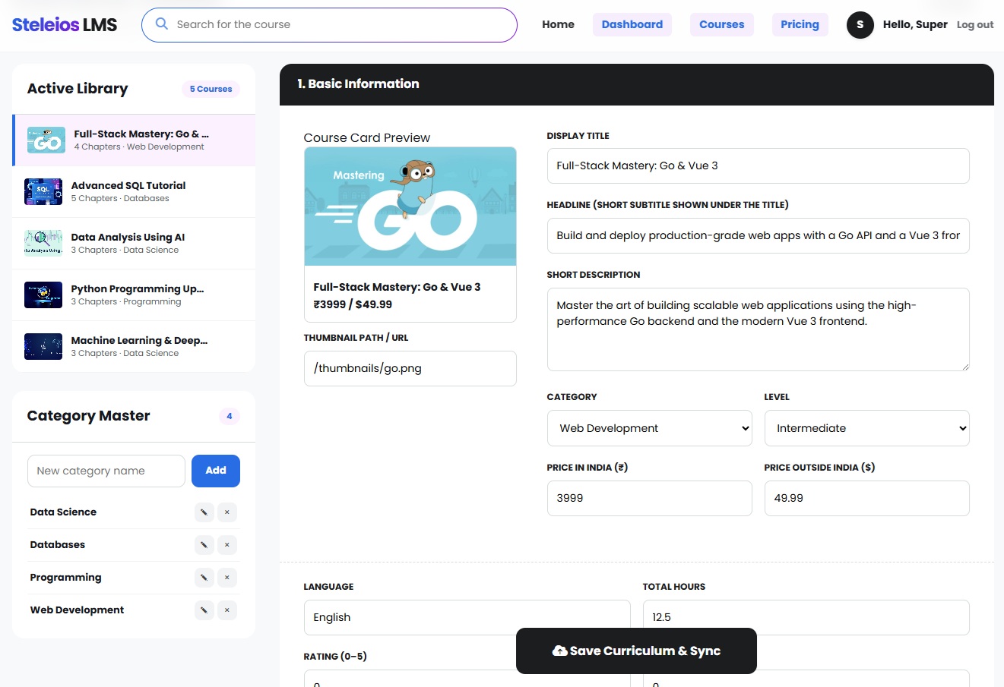Click the Thumbnail Path / URL field

point(410,368)
